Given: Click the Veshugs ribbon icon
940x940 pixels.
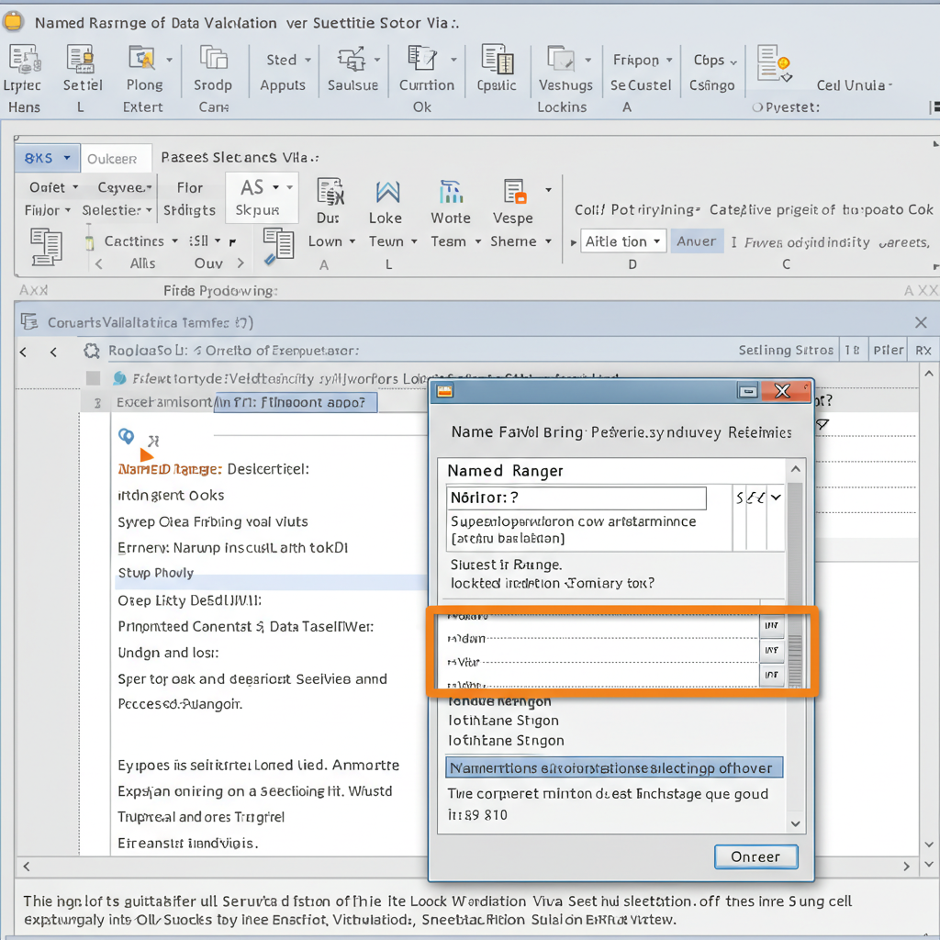Looking at the screenshot, I should point(561,60).
